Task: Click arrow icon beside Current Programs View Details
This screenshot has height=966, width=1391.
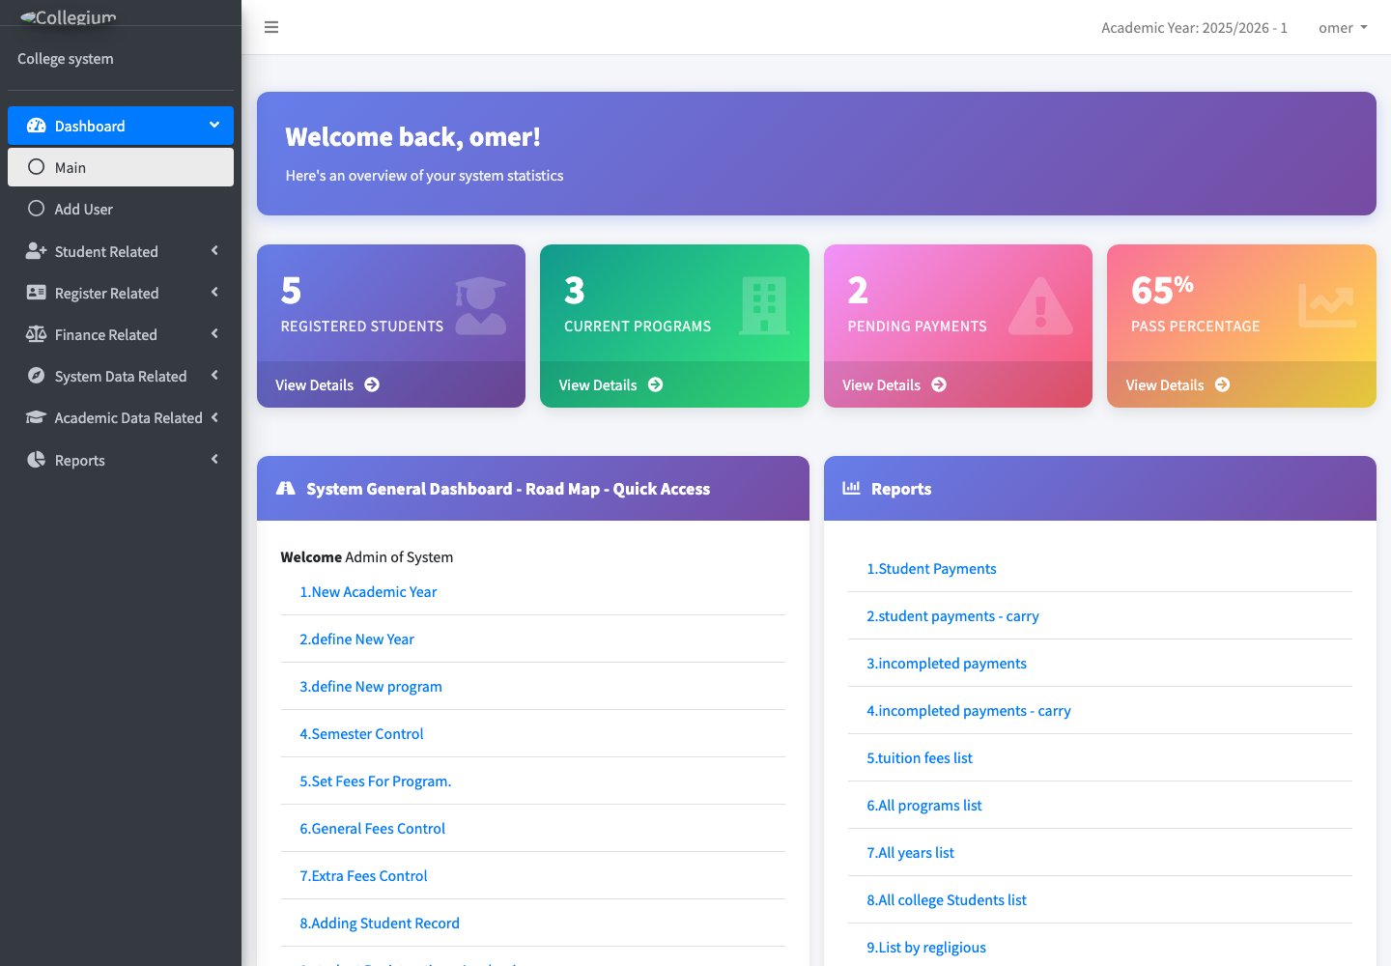Action: (x=656, y=384)
